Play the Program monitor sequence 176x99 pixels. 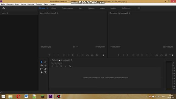tap(142, 55)
